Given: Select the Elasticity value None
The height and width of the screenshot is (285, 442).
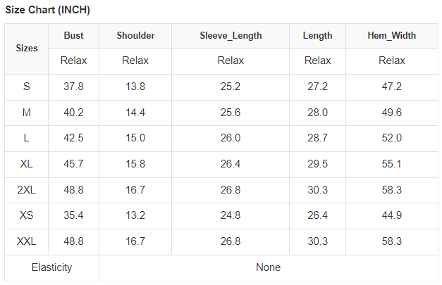Looking at the screenshot, I should [x=269, y=267].
